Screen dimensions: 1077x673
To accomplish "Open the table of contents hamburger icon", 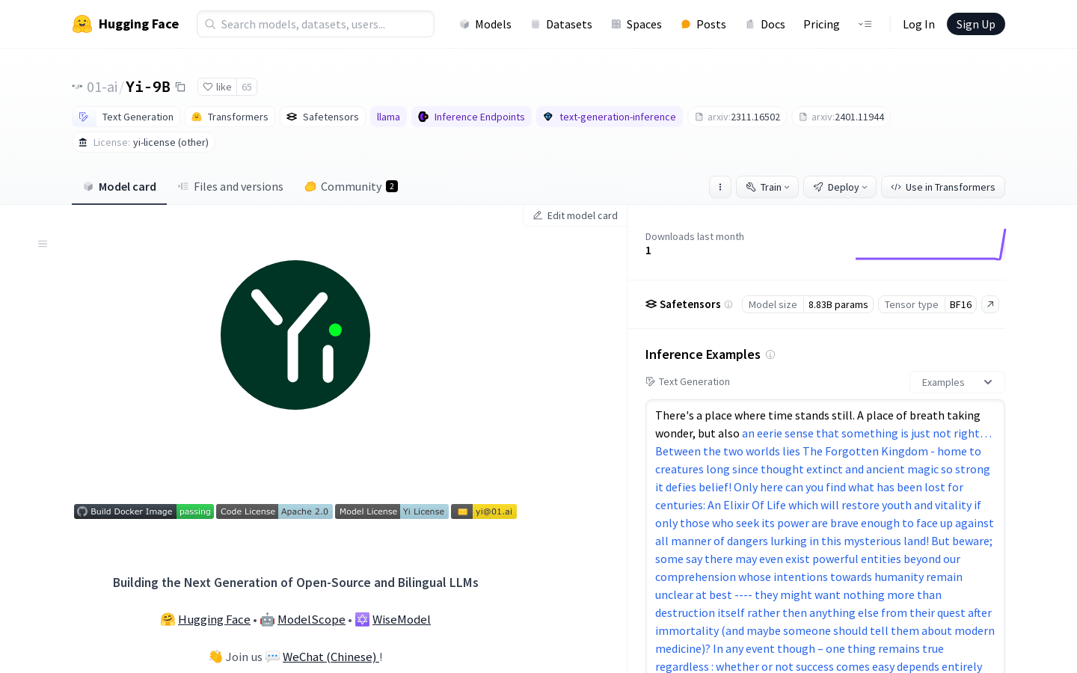I will point(43,244).
